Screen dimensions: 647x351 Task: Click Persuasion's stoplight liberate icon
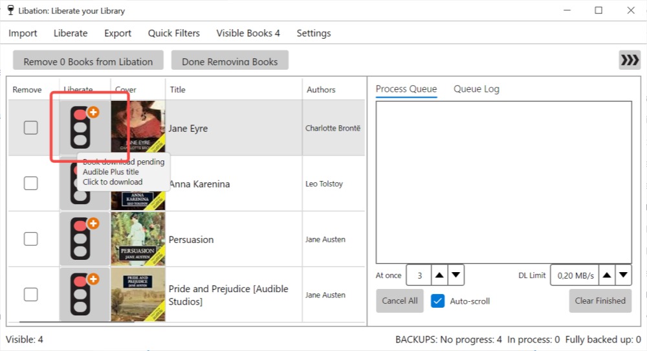[84, 239]
